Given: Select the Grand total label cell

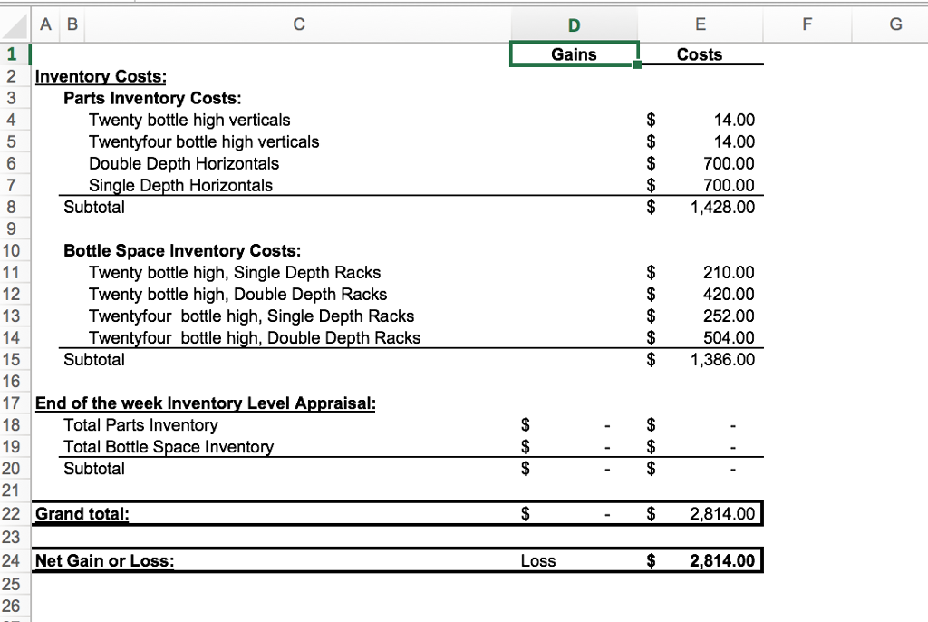Looking at the screenshot, I should tap(82, 514).
